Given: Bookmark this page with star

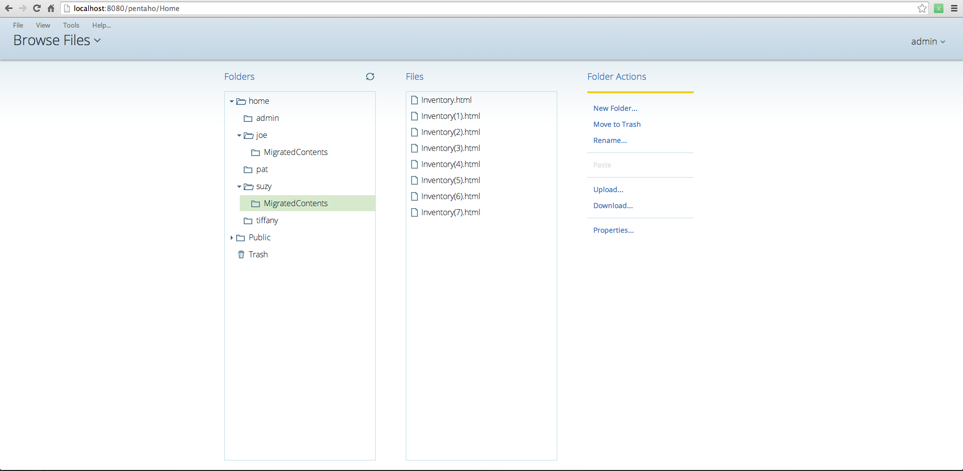Looking at the screenshot, I should (x=922, y=8).
